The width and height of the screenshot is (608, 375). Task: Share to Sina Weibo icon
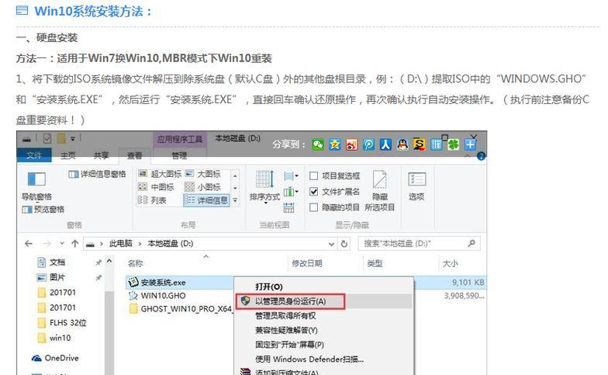point(352,144)
